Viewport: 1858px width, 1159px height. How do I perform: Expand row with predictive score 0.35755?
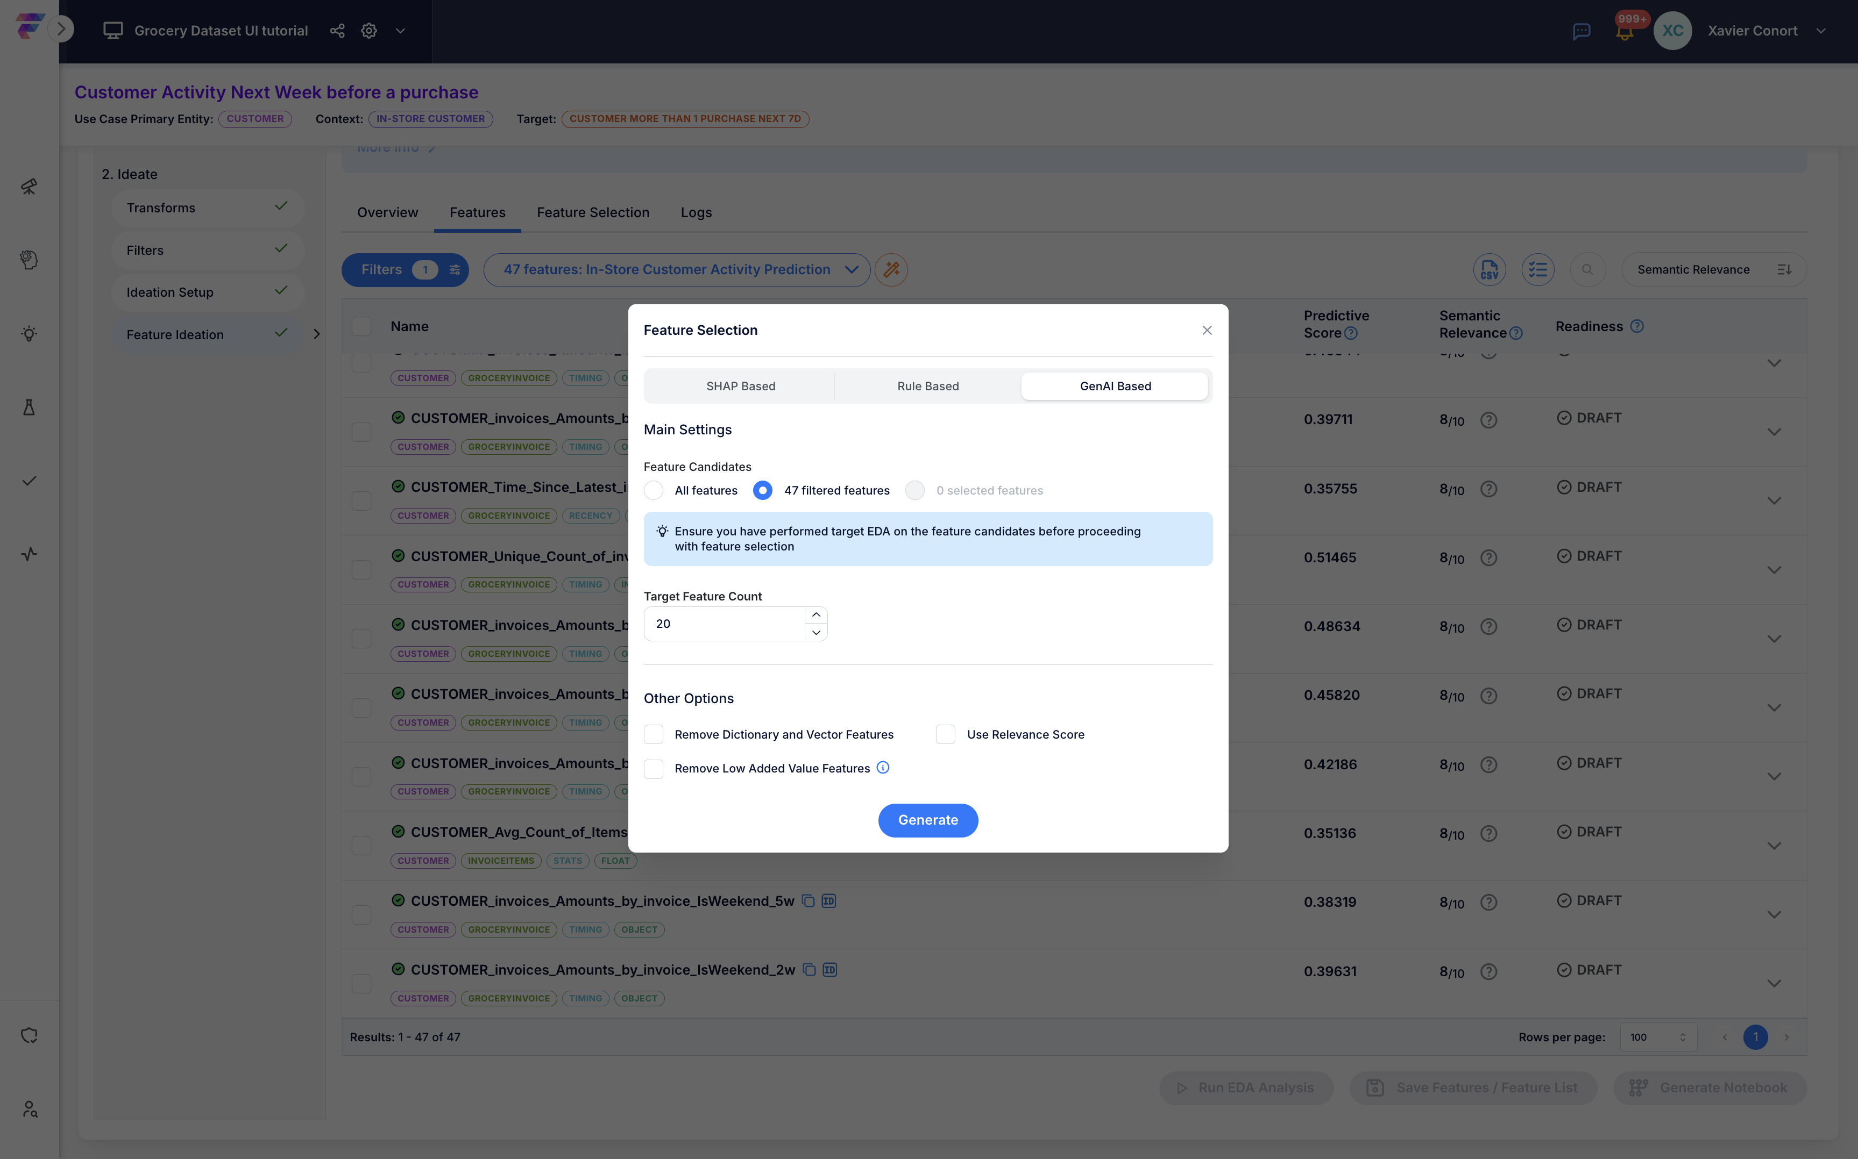tap(1774, 500)
